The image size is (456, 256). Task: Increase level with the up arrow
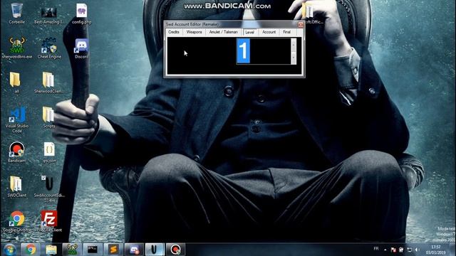[x=294, y=44]
